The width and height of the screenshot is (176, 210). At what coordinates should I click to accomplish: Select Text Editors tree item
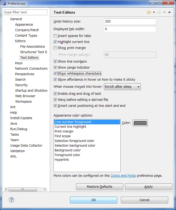tap(29, 58)
